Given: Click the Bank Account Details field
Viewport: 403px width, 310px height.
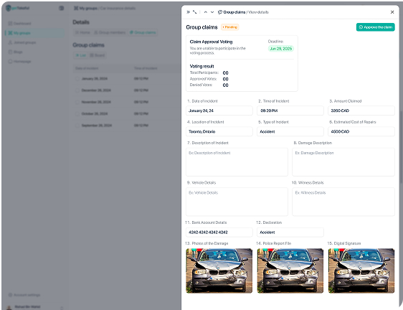Looking at the screenshot, I should [x=219, y=232].
